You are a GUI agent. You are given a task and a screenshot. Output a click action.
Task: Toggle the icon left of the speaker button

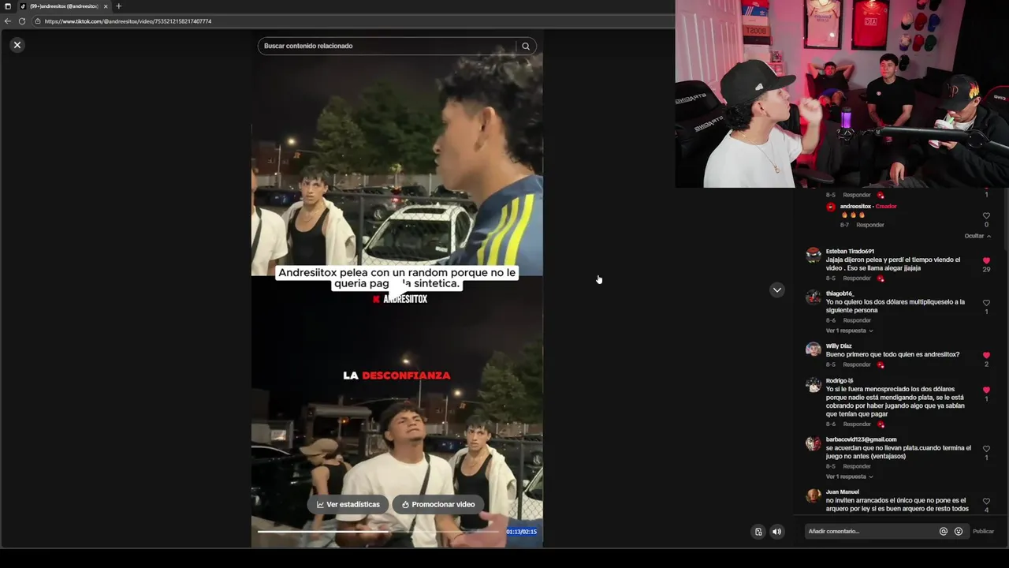coord(758,532)
